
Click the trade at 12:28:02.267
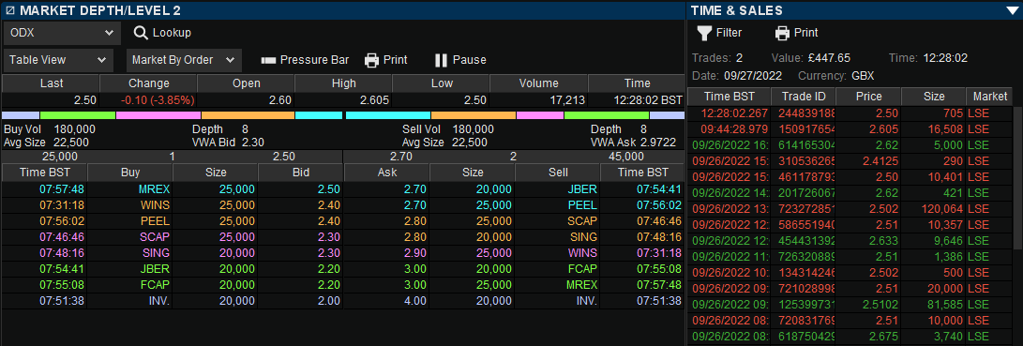point(849,113)
